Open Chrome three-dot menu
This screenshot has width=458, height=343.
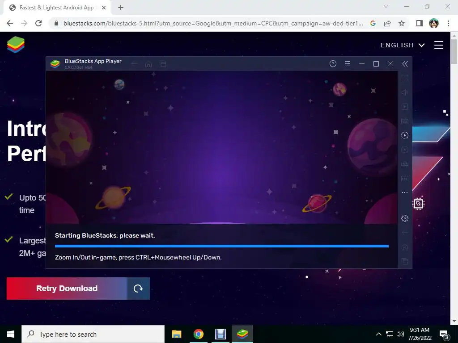[x=448, y=23]
